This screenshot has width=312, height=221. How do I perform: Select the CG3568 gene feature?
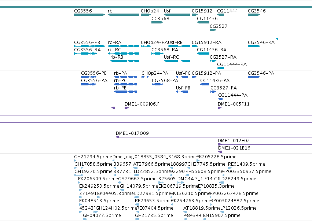157,22
